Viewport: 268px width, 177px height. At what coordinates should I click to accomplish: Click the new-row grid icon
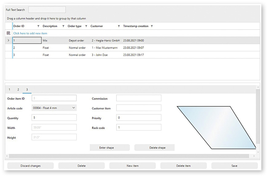[x=8, y=33]
